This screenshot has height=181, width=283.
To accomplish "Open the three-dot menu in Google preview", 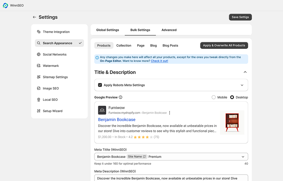I will [170, 113].
